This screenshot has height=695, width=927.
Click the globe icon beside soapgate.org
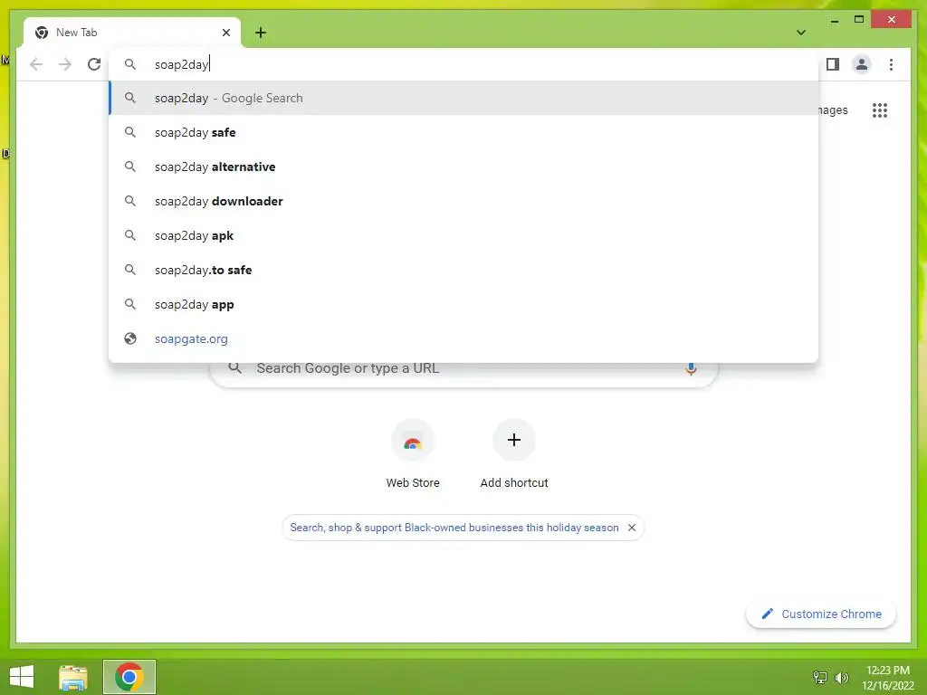tap(130, 338)
